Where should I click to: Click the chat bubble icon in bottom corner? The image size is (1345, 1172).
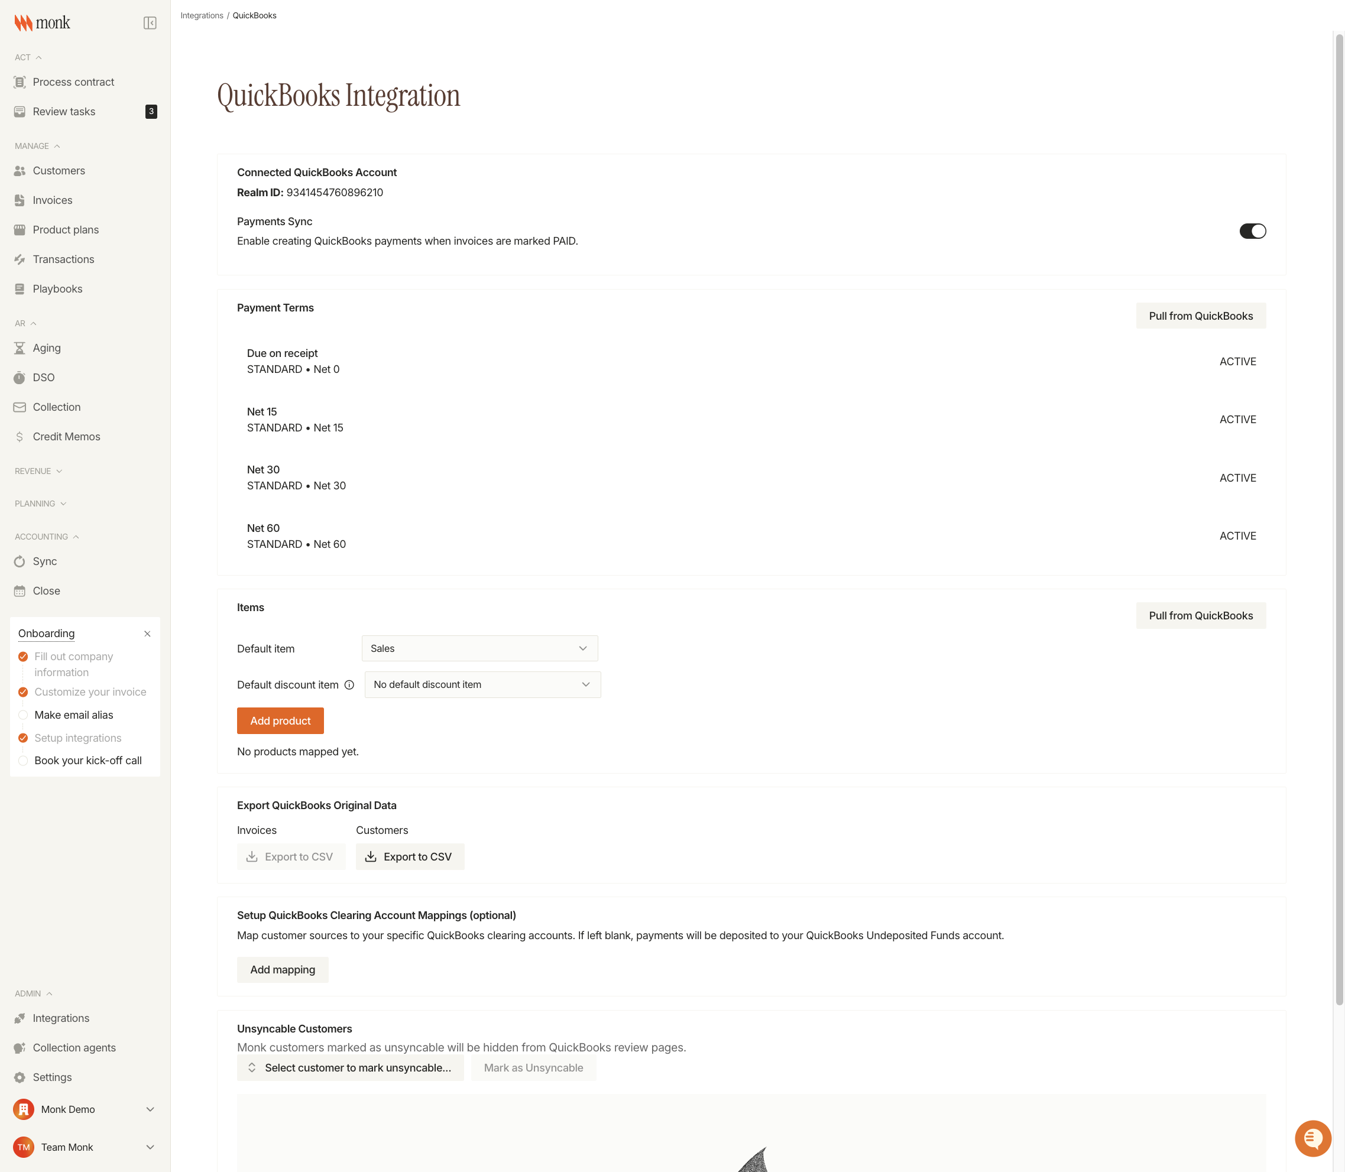point(1312,1138)
